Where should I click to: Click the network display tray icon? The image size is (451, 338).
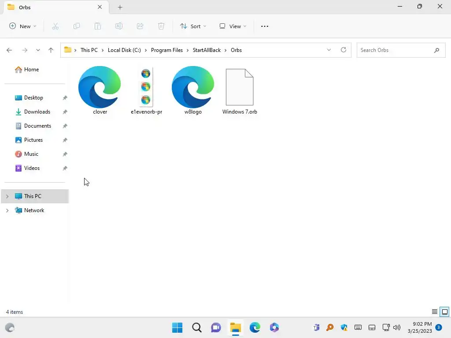pyautogui.click(x=386, y=327)
